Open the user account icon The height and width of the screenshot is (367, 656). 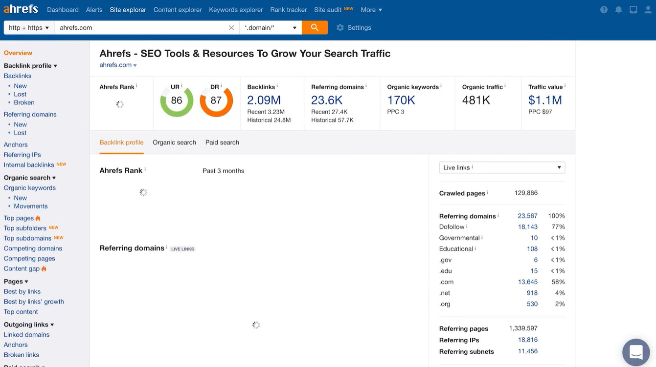point(648,10)
